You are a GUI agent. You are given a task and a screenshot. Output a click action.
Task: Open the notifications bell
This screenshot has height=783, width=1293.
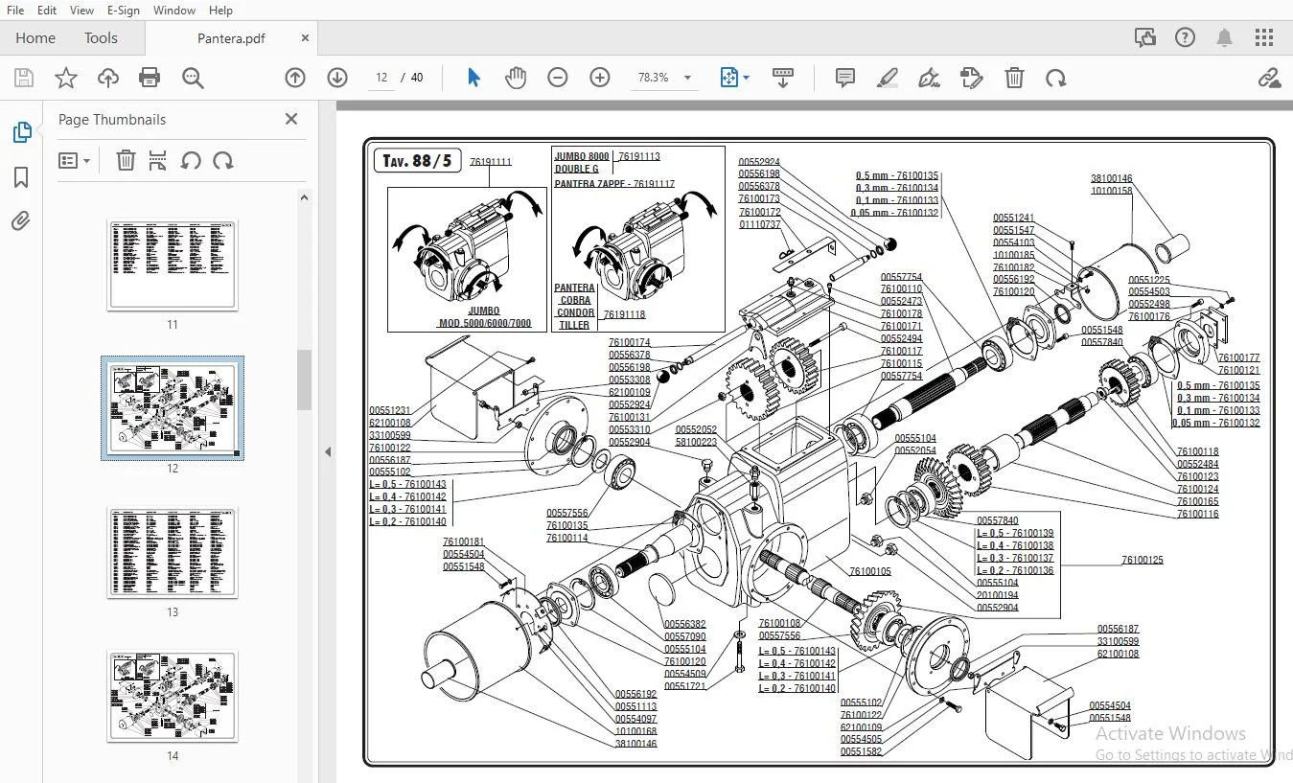click(1224, 38)
